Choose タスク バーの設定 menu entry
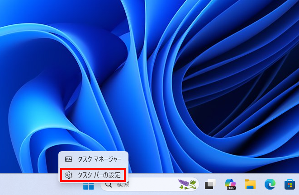299x195 pixels. click(x=93, y=175)
